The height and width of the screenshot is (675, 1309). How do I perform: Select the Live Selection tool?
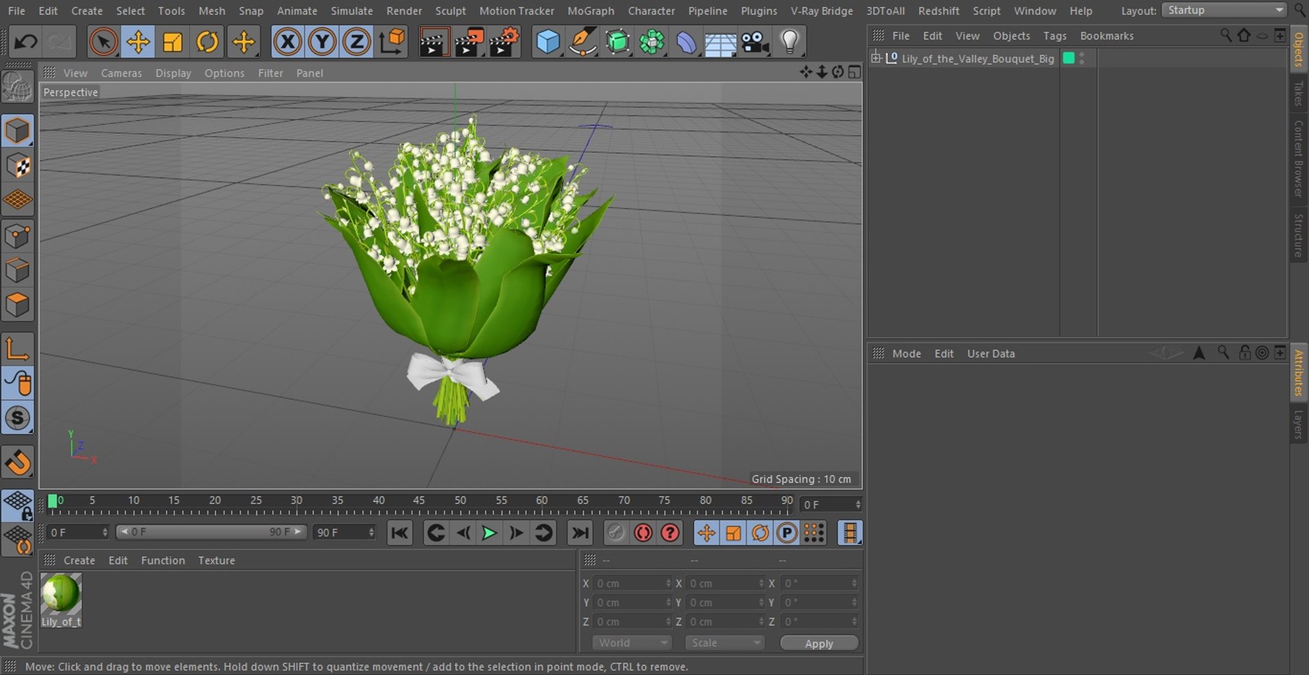(x=103, y=42)
